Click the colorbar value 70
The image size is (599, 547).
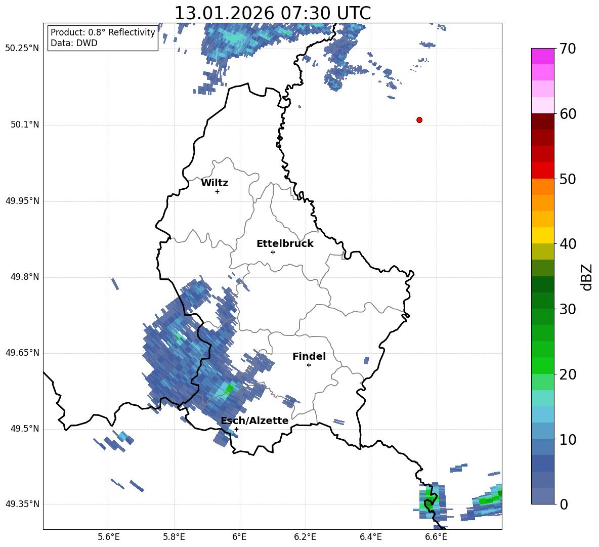click(x=568, y=49)
